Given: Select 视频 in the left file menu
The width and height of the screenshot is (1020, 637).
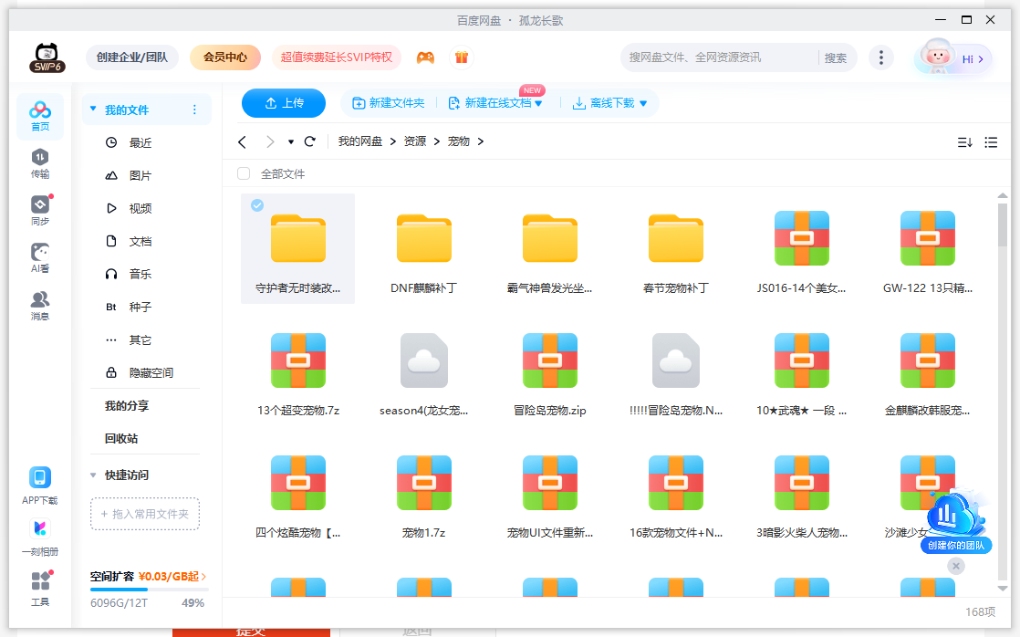Looking at the screenshot, I should tap(140, 208).
